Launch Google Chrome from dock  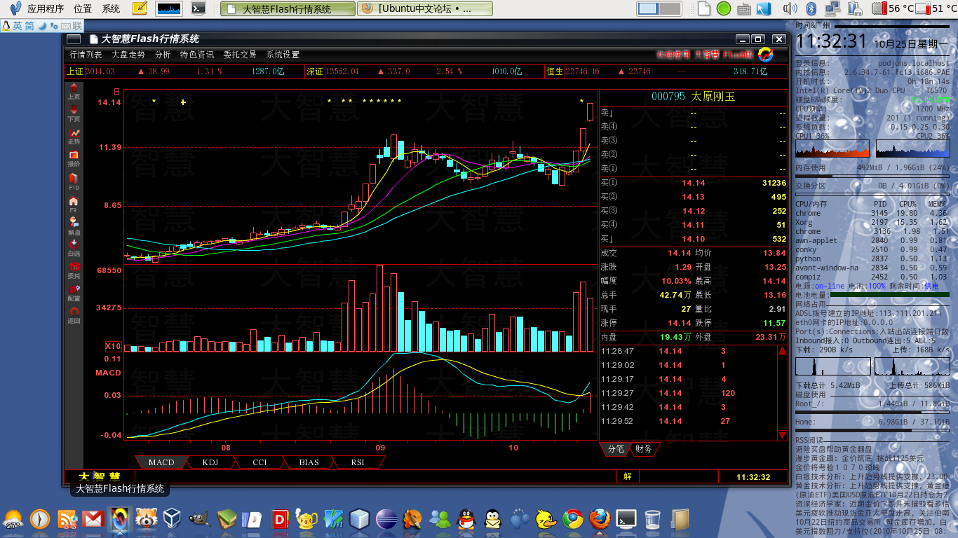[x=573, y=519]
